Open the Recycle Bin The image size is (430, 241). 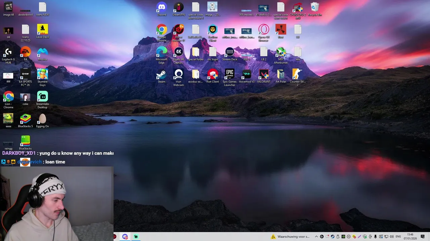pos(315,9)
